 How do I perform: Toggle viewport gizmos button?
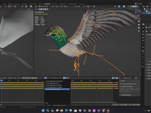119,6
